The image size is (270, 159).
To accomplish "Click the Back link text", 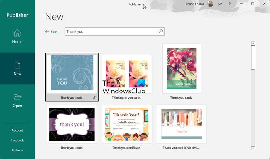I will click(x=54, y=32).
